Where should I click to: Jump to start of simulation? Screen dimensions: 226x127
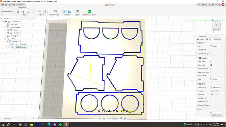[x=99, y=111]
